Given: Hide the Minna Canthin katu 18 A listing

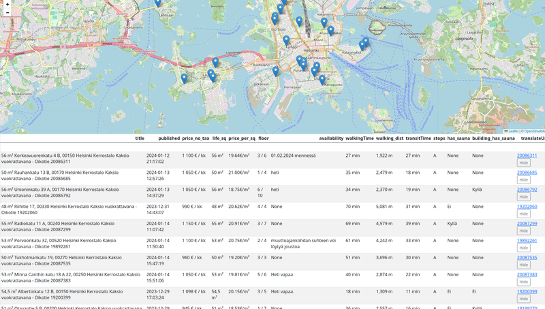Looking at the screenshot, I should click(x=523, y=282).
